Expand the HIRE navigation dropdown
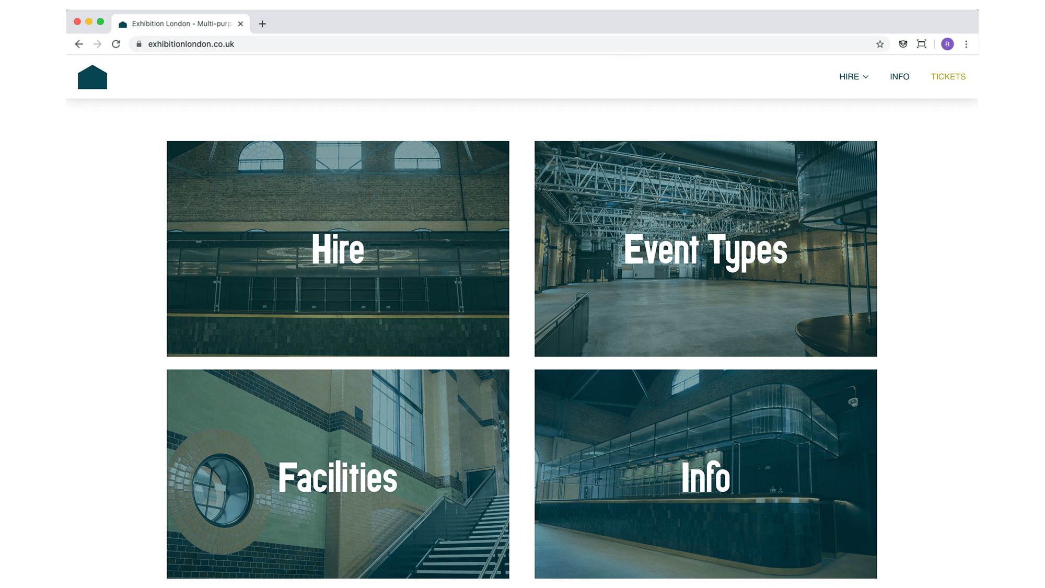 click(x=854, y=77)
